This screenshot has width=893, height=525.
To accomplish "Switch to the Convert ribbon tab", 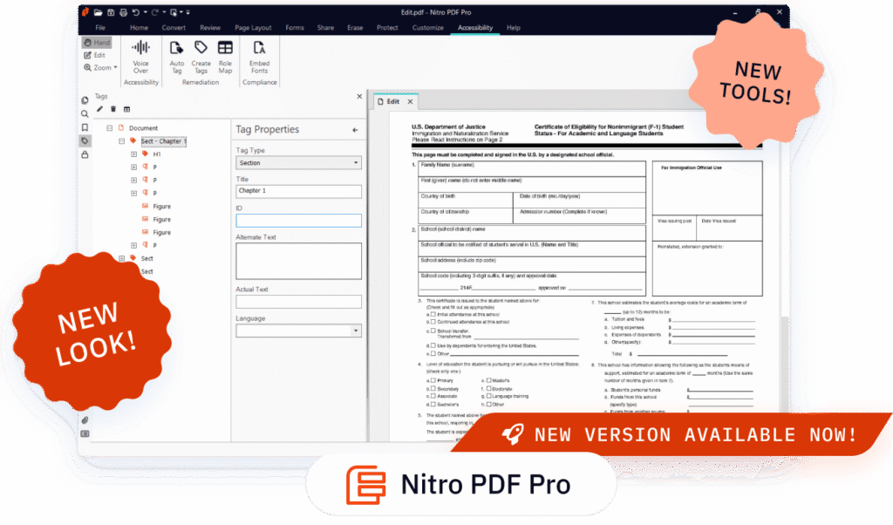I will (174, 28).
